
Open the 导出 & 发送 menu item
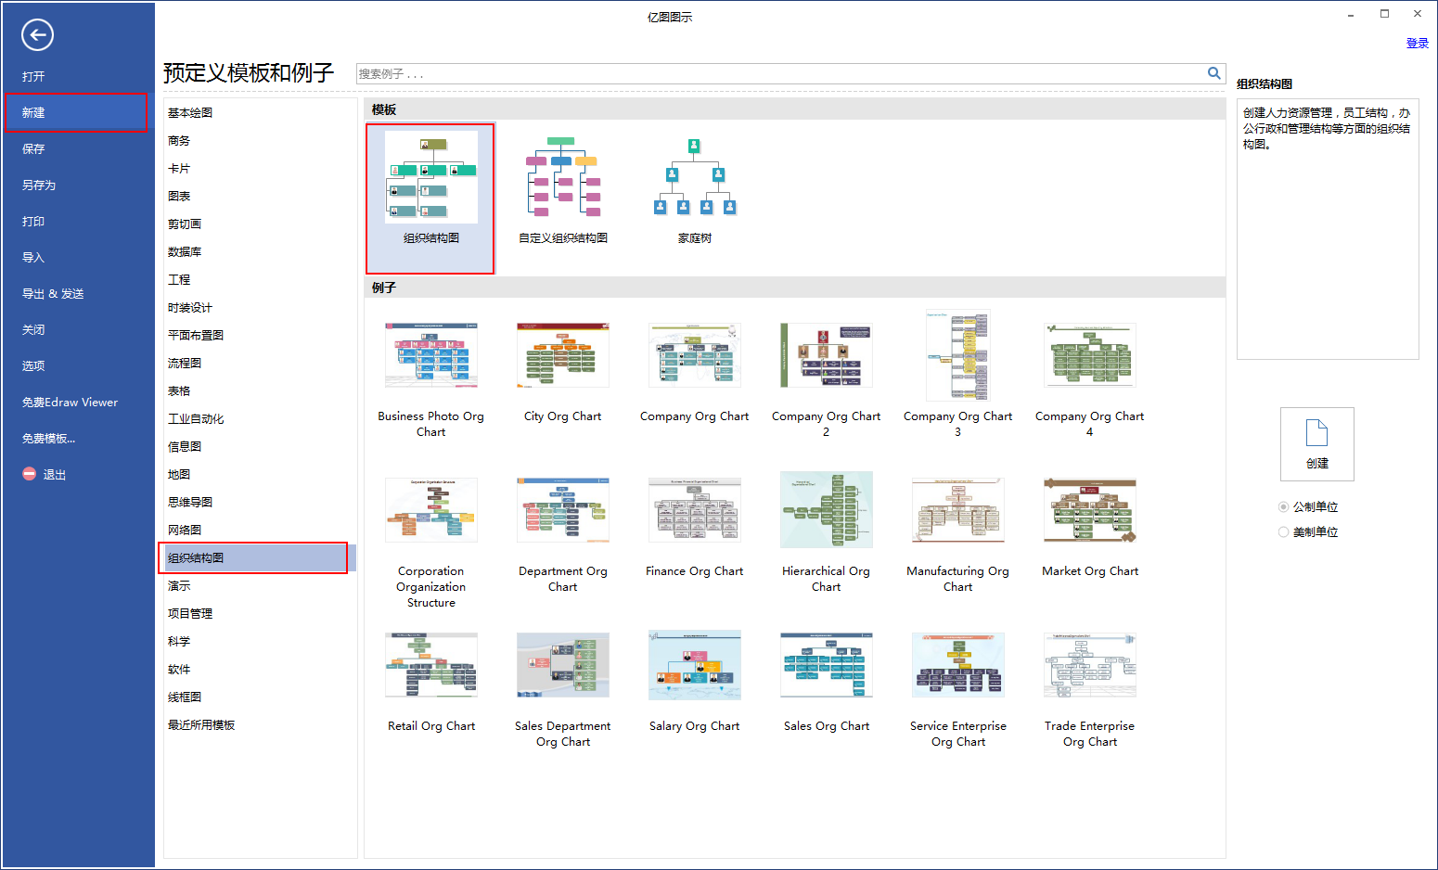click(53, 293)
